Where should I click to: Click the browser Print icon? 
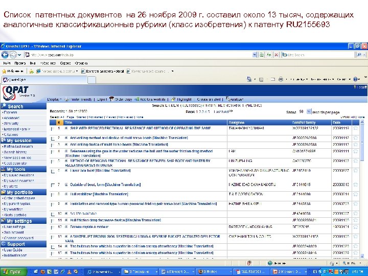click(281, 79)
